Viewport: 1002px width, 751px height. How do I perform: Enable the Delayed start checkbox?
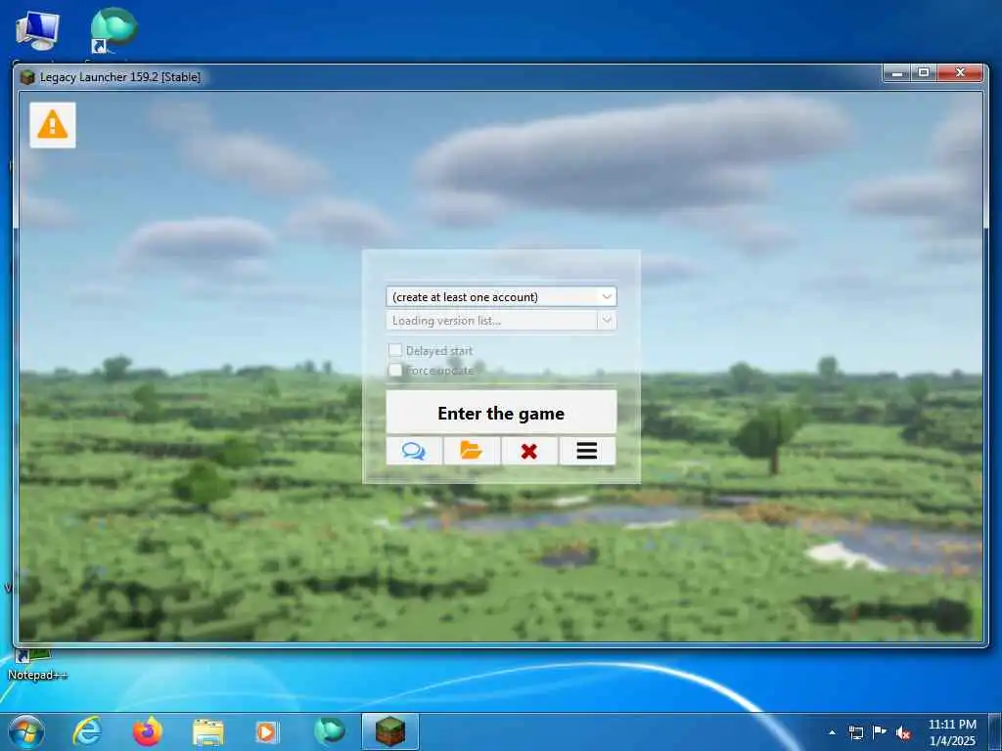[395, 350]
